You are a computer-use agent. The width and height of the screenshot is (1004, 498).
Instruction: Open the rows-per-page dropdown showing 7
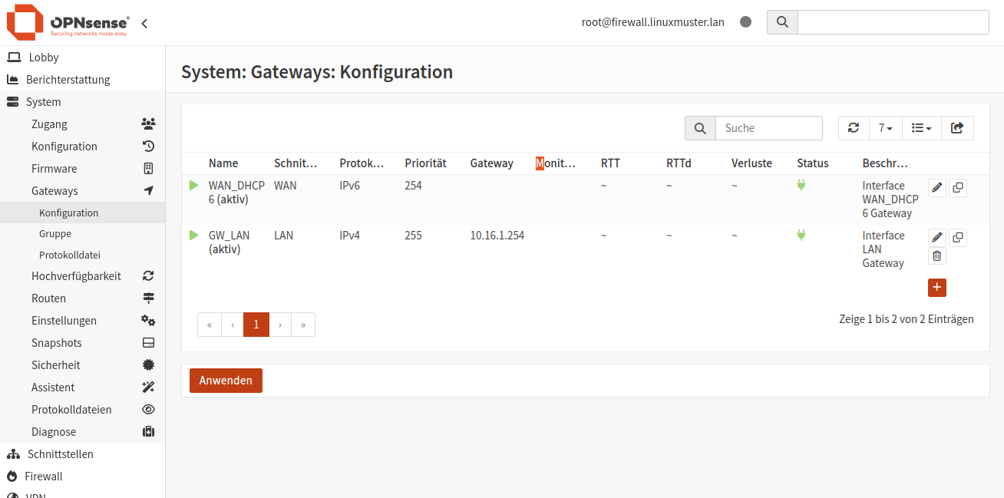click(x=885, y=128)
